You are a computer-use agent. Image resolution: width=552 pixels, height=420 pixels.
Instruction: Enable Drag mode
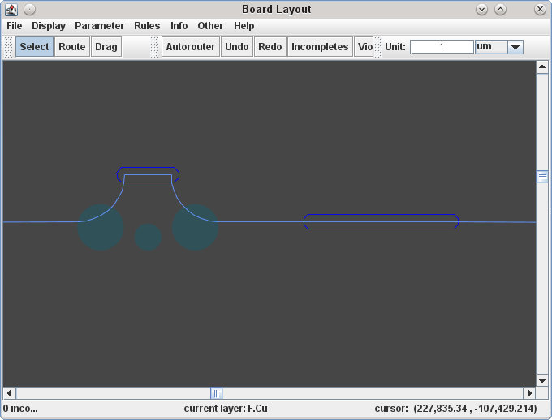pos(106,47)
